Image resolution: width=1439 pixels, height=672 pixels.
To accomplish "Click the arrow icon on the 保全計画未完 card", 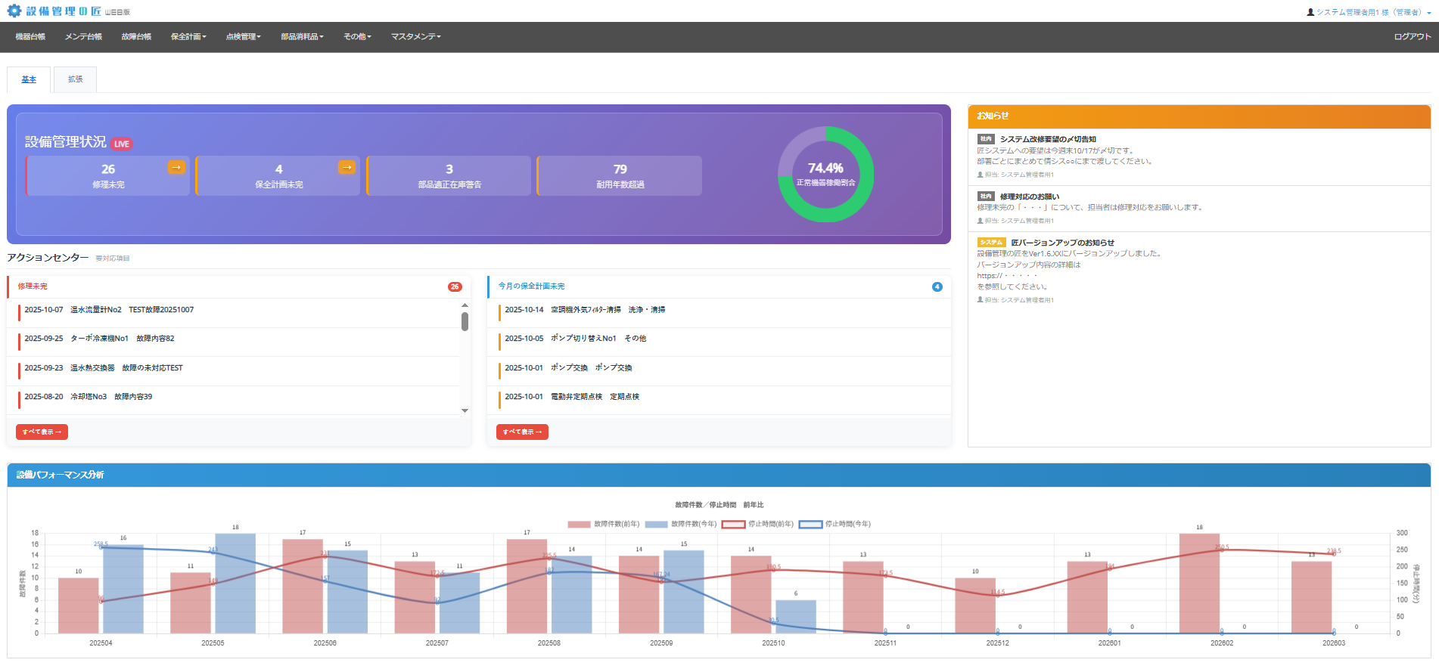I will pos(347,167).
